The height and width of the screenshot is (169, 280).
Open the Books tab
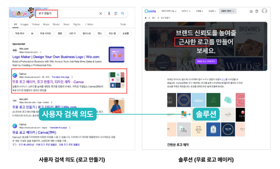point(56,24)
